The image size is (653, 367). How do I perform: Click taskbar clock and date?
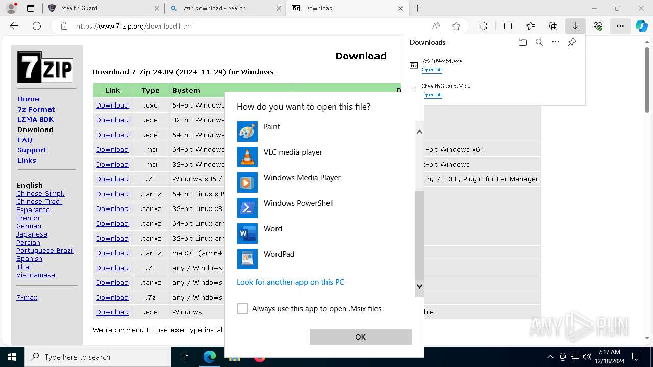tap(609, 357)
